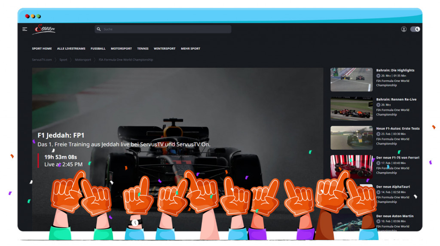
Task: Select the Wintersport menu item
Action: [165, 49]
